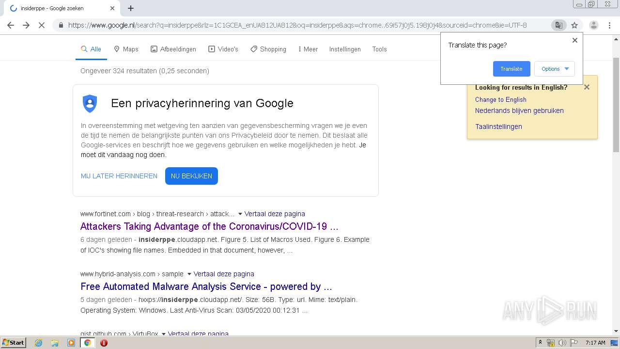The height and width of the screenshot is (349, 620).
Task: Switch to the Maps search tab
Action: [x=126, y=49]
